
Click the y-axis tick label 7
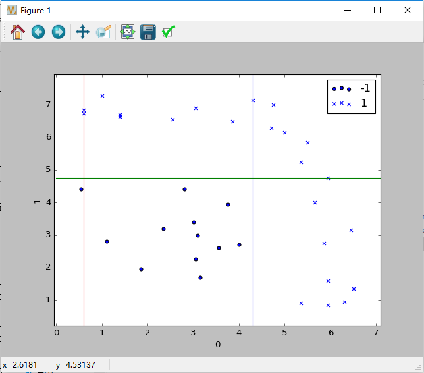49,105
